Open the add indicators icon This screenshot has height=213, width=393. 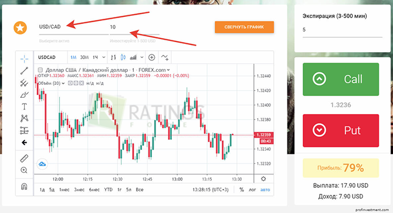pyautogui.click(x=165, y=57)
